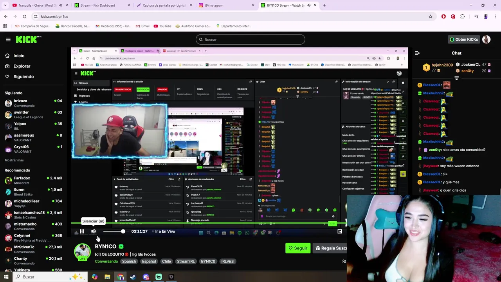Screen dimensions: 501x282
Task: Select the Español tag
Action: pos(149,262)
